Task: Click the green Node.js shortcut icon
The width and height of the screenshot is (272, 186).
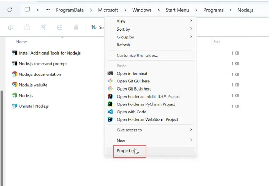Action: click(15, 95)
